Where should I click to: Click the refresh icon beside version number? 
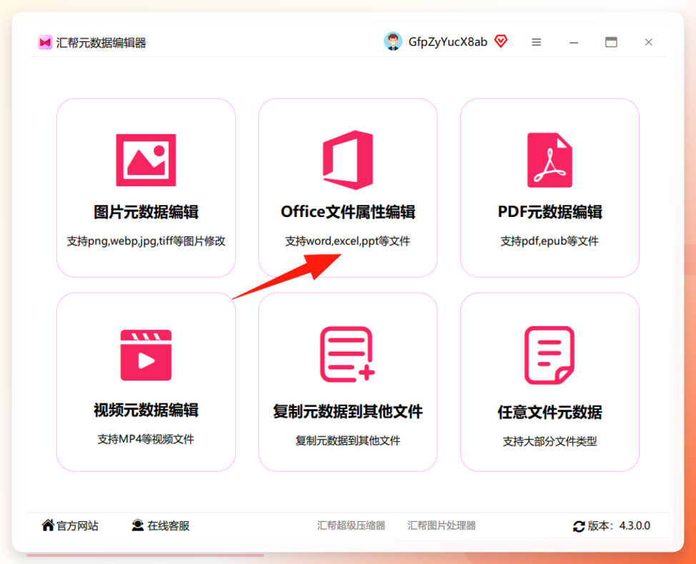pyautogui.click(x=579, y=526)
